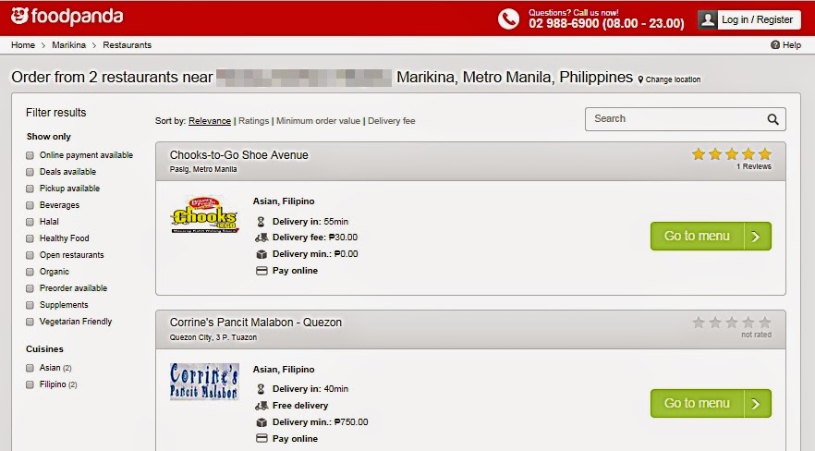Screen dimensions: 815x451
Task: Check Open restaurants filter
Action: (30, 255)
